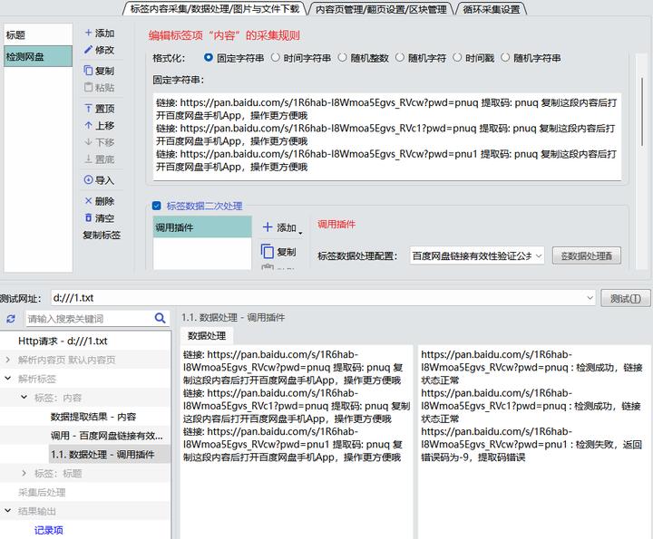Image resolution: width=653 pixels, height=539 pixels.
Task: Click 复制标签 button
Action: click(x=102, y=235)
